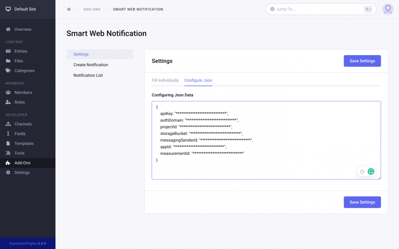Open Files in sidebar
399x249 pixels.
click(x=19, y=61)
